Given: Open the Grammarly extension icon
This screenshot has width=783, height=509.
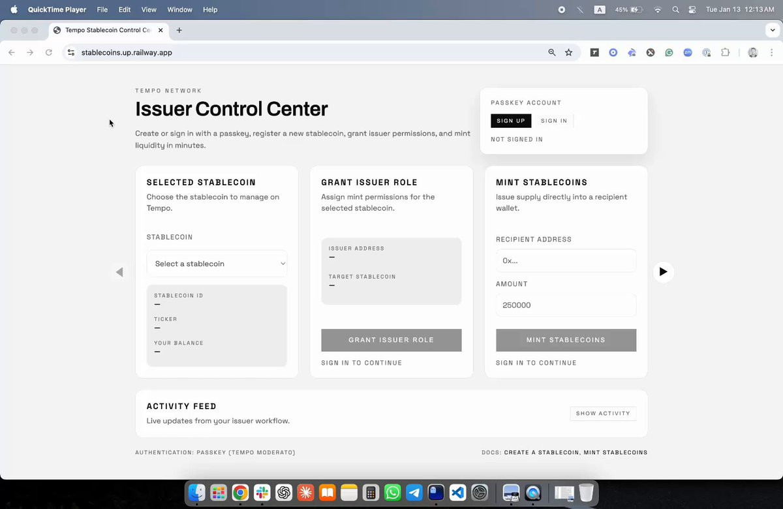Looking at the screenshot, I should [x=669, y=52].
